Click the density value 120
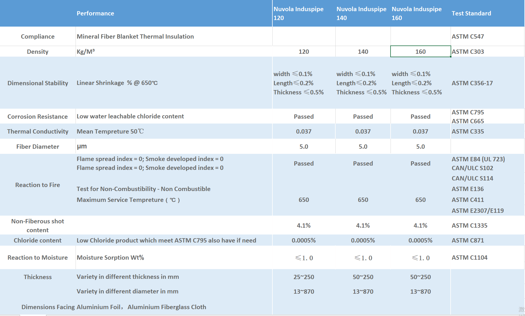Viewport: 525px width, 316px height. (x=304, y=51)
